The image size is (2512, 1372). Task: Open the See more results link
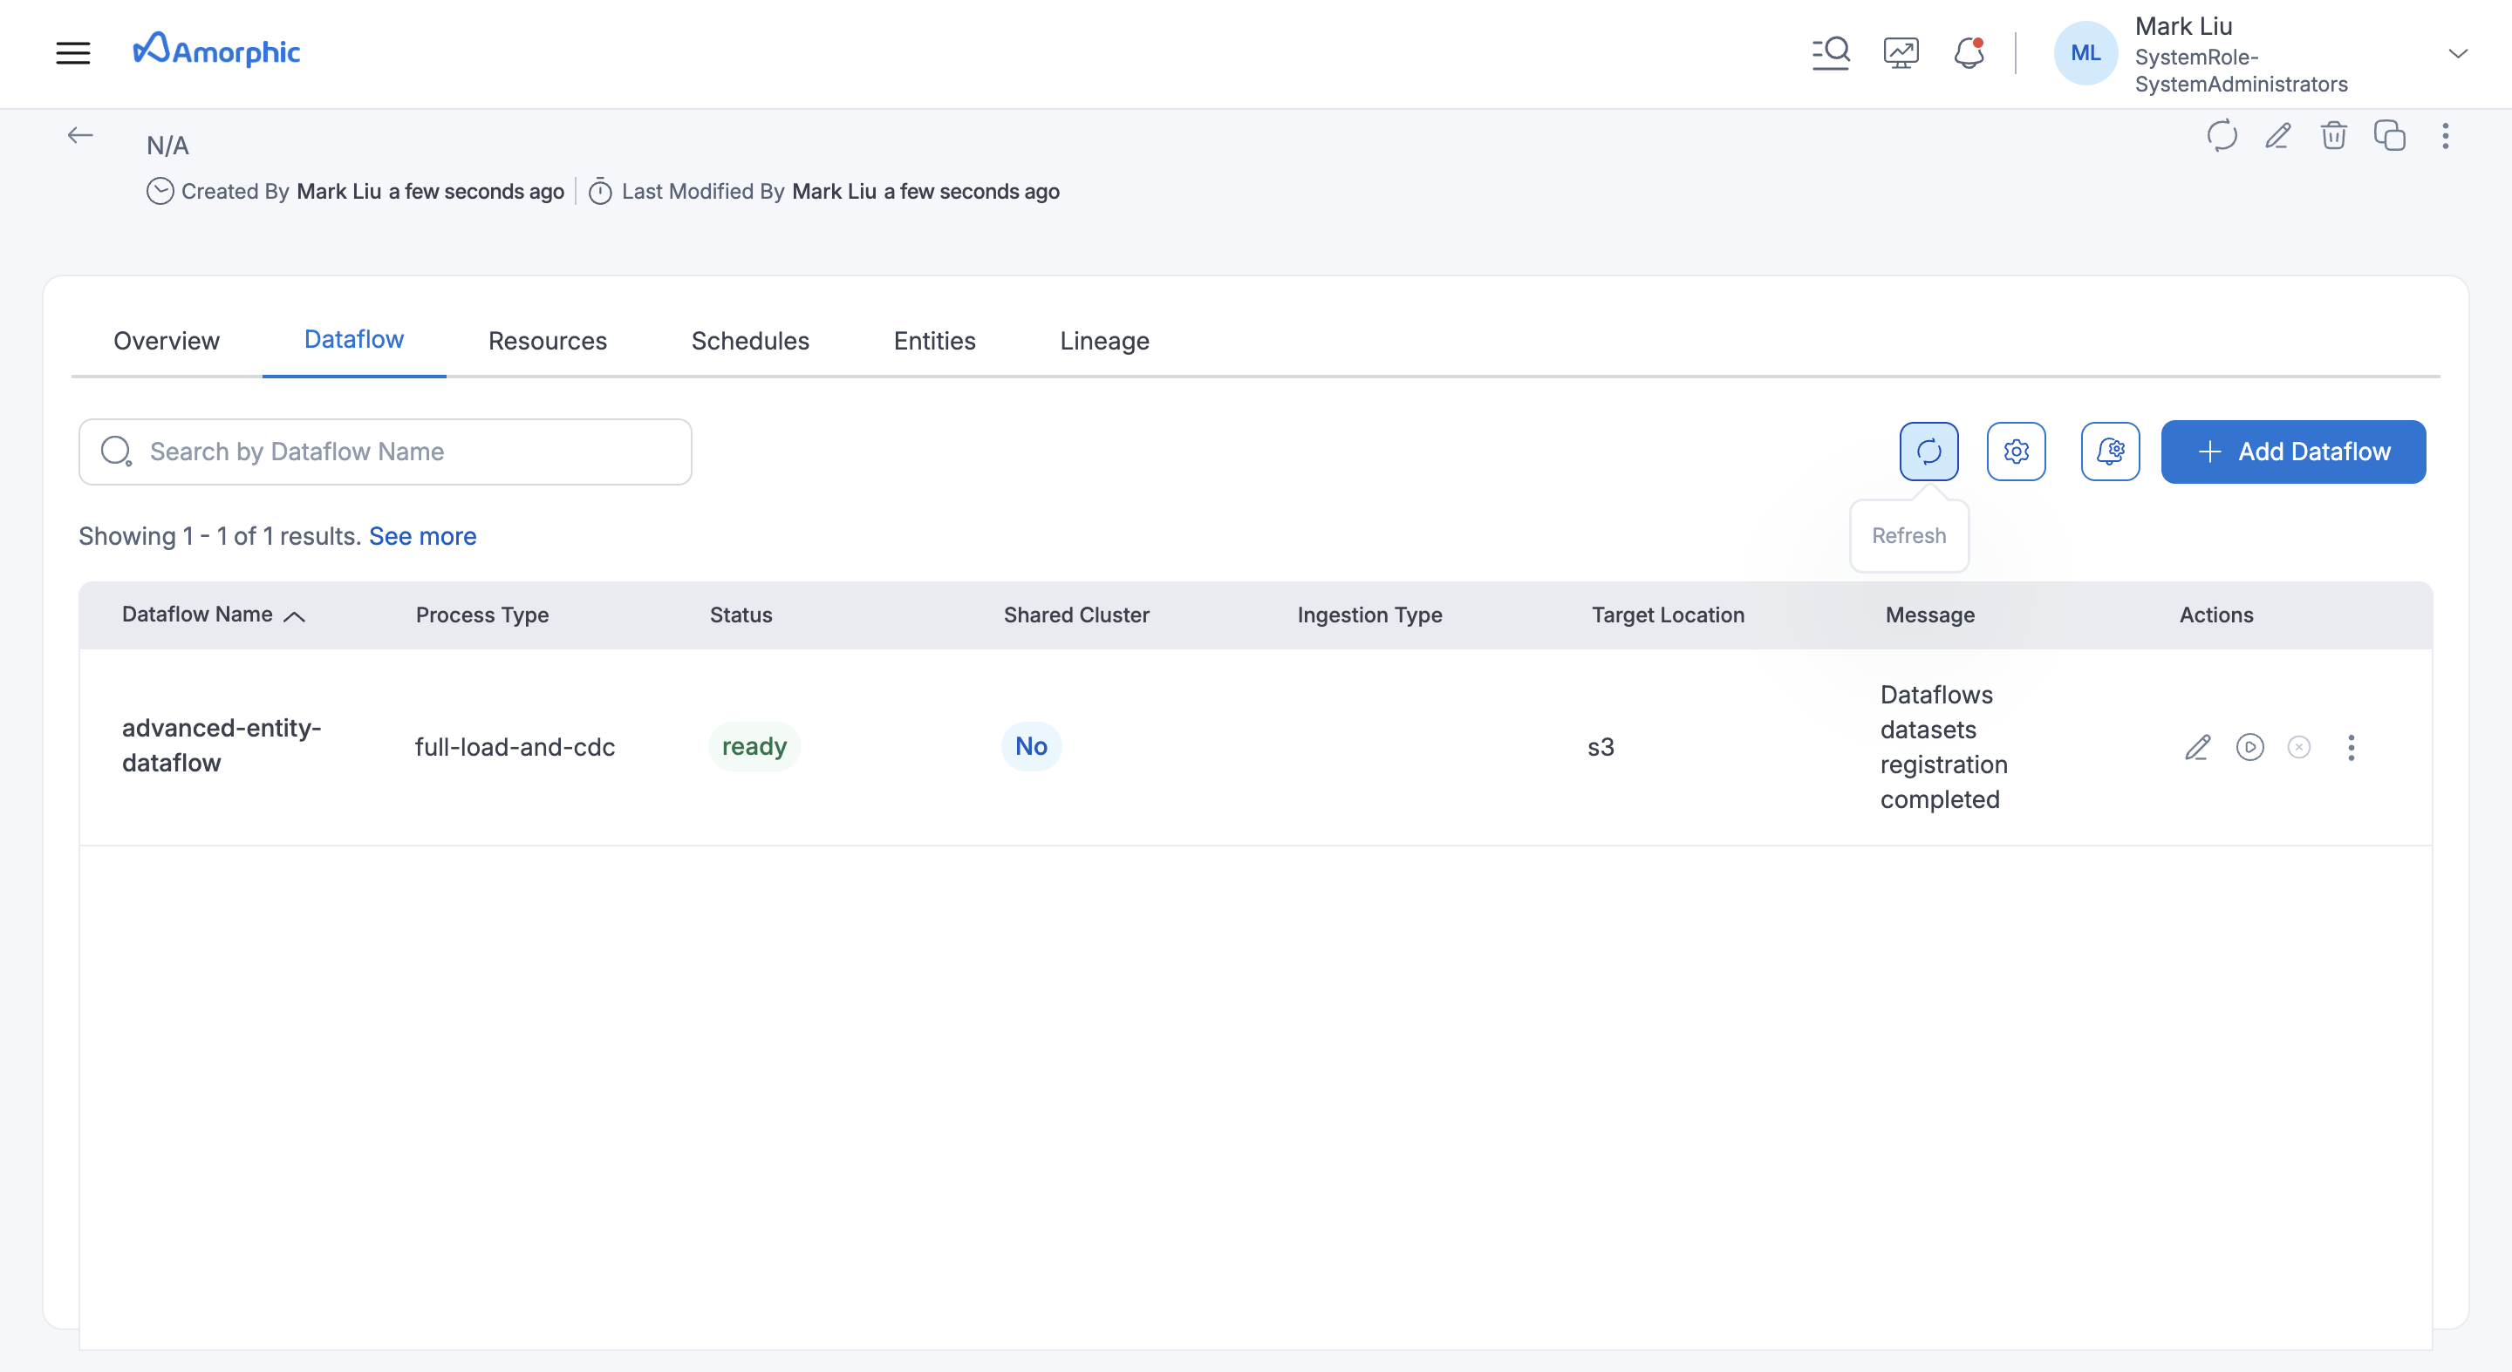[x=422, y=536]
